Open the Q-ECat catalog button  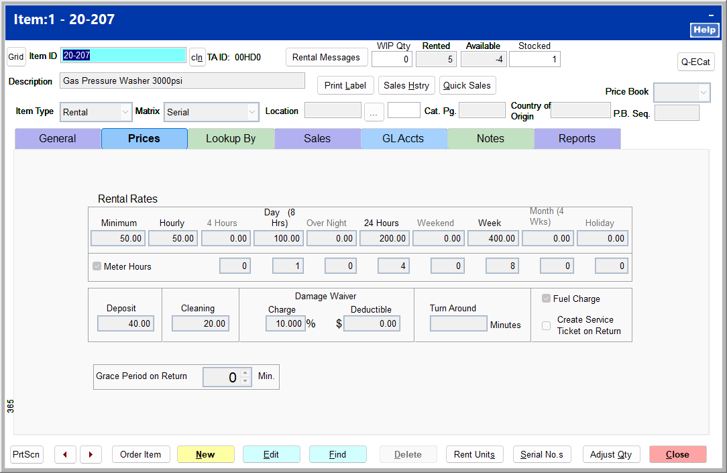(x=695, y=62)
